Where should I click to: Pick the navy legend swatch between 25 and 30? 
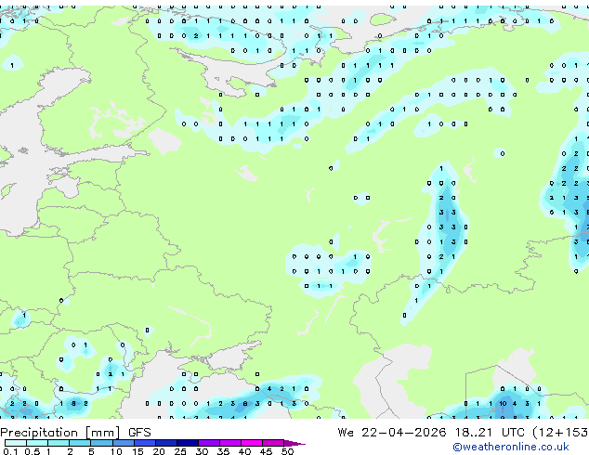pos(188,443)
